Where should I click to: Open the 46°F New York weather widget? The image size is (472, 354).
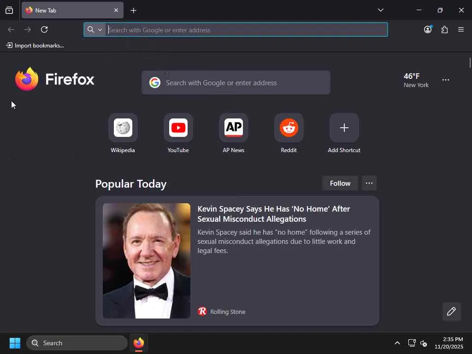(x=416, y=80)
